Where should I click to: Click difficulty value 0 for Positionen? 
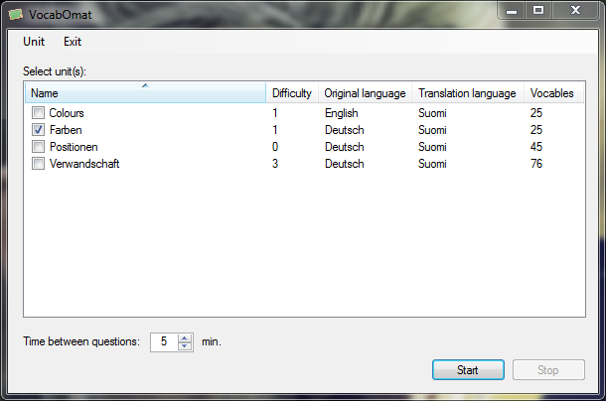[x=275, y=147]
